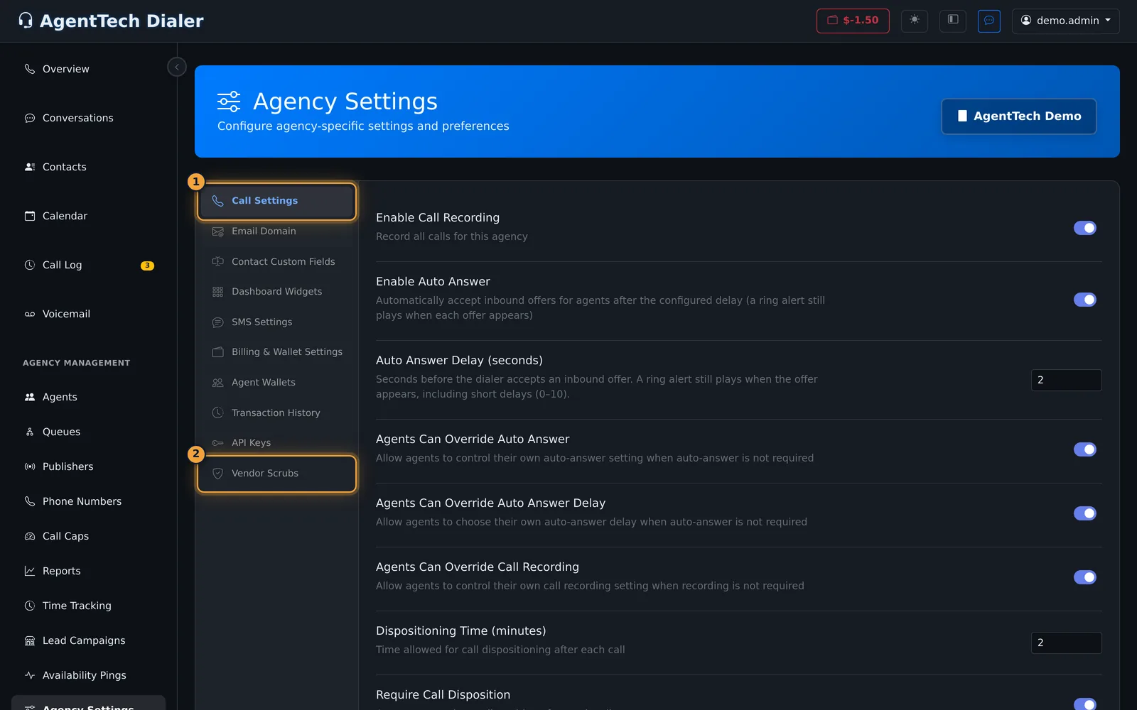
Task: Toggle Enable Auto Answer switch
Action: [1084, 300]
